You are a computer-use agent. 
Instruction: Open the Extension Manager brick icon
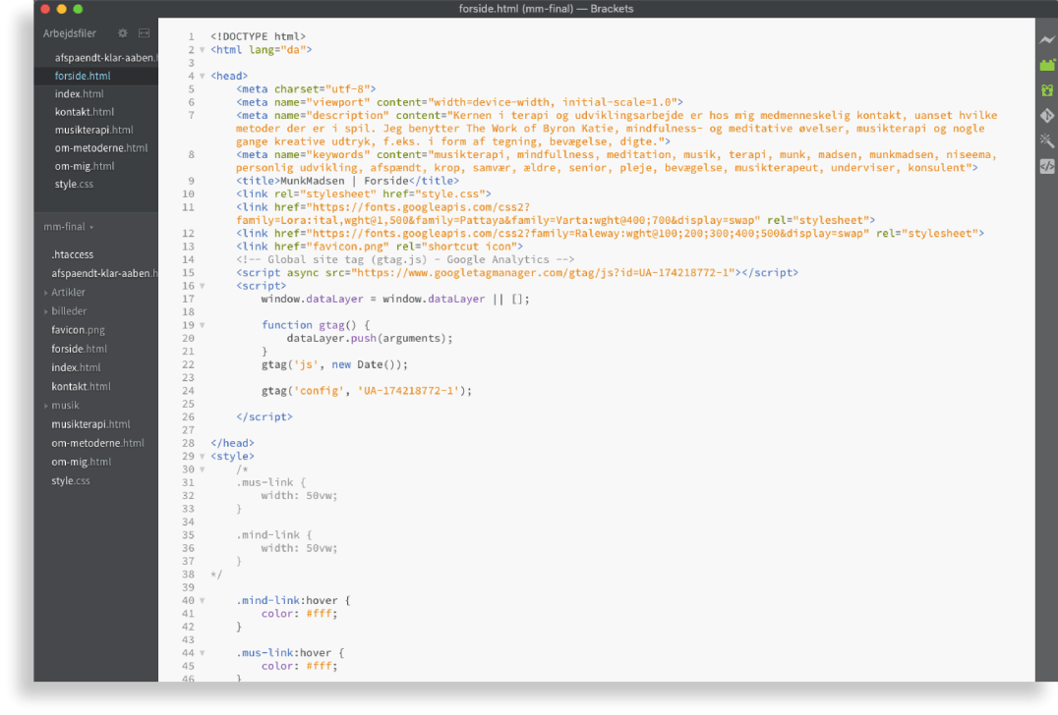tap(1046, 65)
